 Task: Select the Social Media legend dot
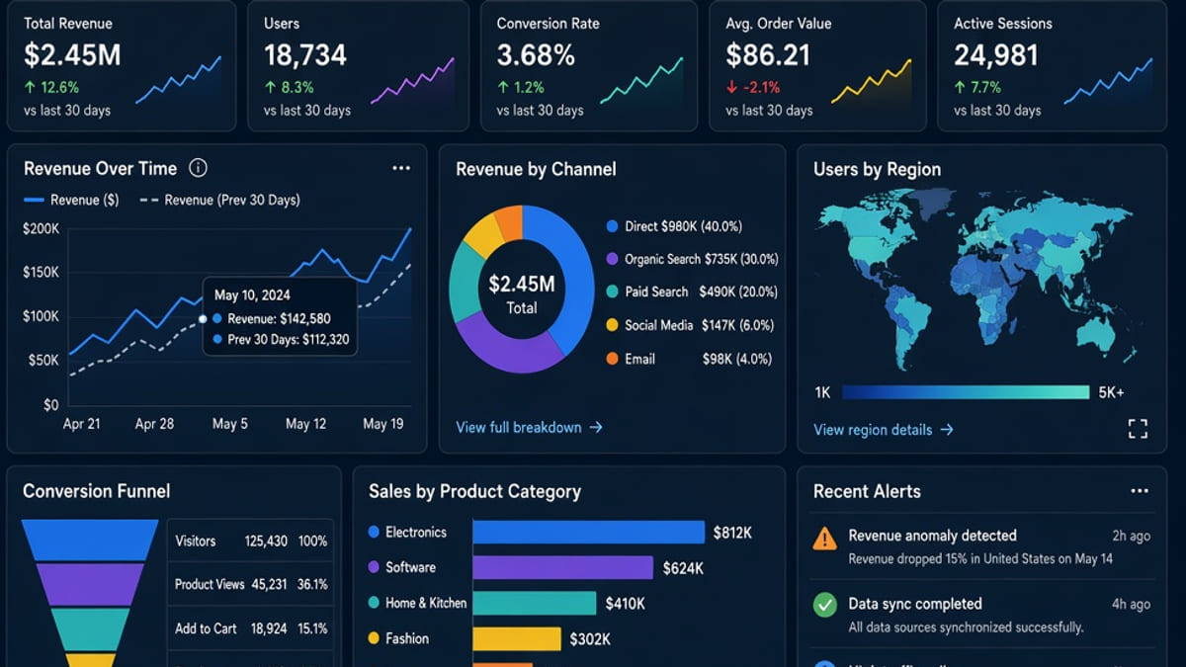tap(612, 325)
